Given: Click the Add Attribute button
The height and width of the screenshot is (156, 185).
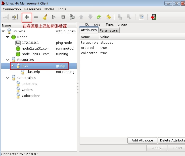Looking at the screenshot, I should (x=142, y=140).
